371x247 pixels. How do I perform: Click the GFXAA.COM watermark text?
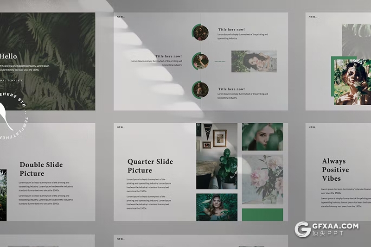click(336, 226)
